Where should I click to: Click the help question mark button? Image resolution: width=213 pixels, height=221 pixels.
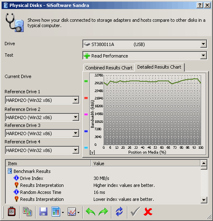200,5
